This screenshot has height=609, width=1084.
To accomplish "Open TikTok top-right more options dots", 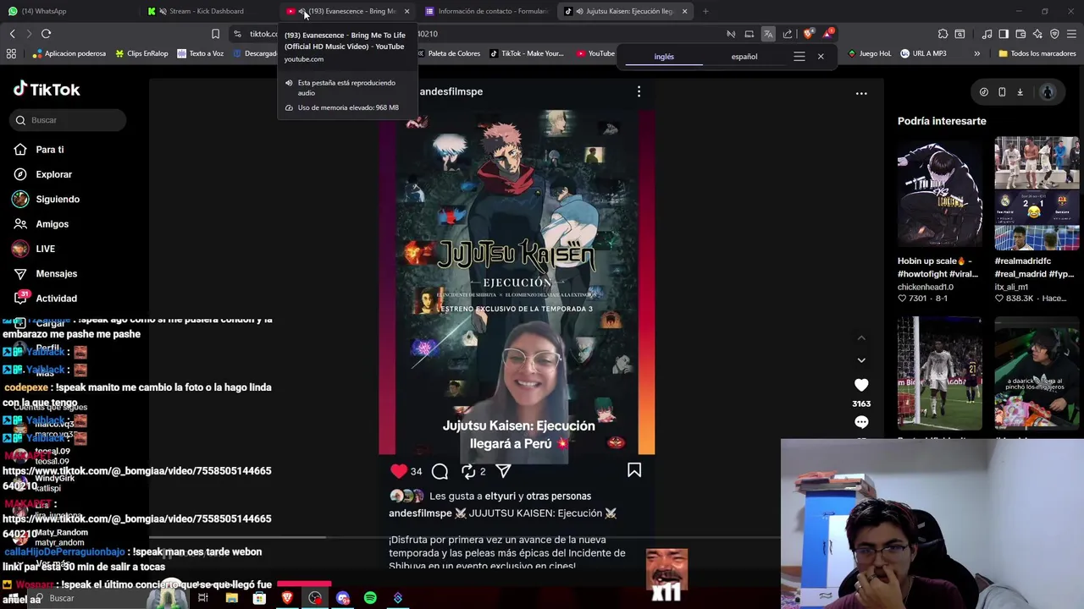I will tap(861, 93).
